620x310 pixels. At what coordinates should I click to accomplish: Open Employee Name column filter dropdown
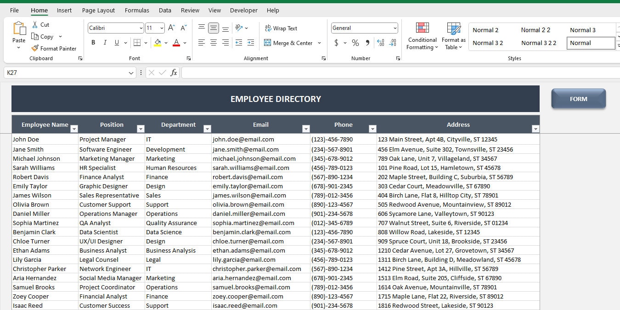(74, 129)
